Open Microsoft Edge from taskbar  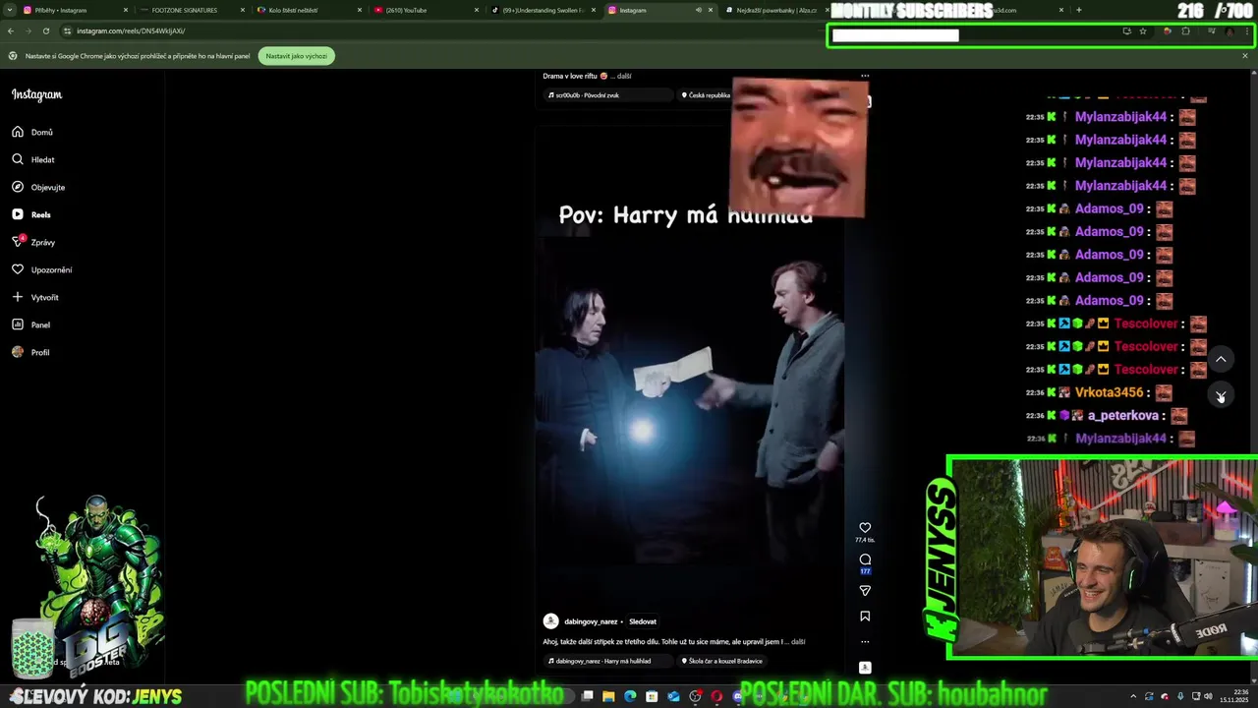click(x=630, y=696)
